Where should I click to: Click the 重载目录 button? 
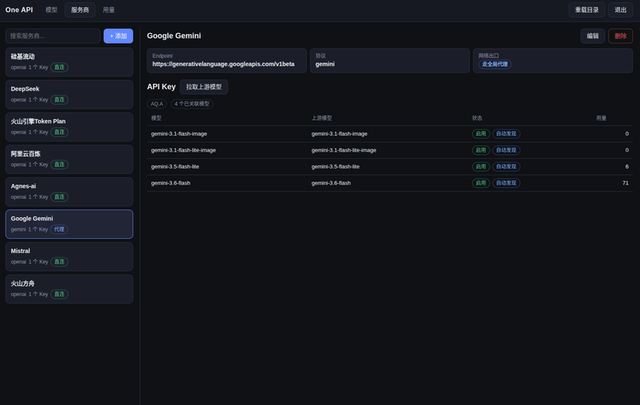[x=586, y=10]
